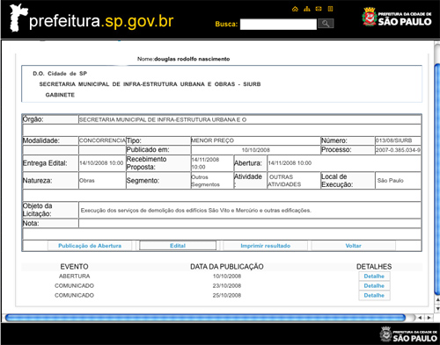Viewport: 440px width, 345px height.
Task: Click the ABERTURA event row label
Action: coord(75,277)
